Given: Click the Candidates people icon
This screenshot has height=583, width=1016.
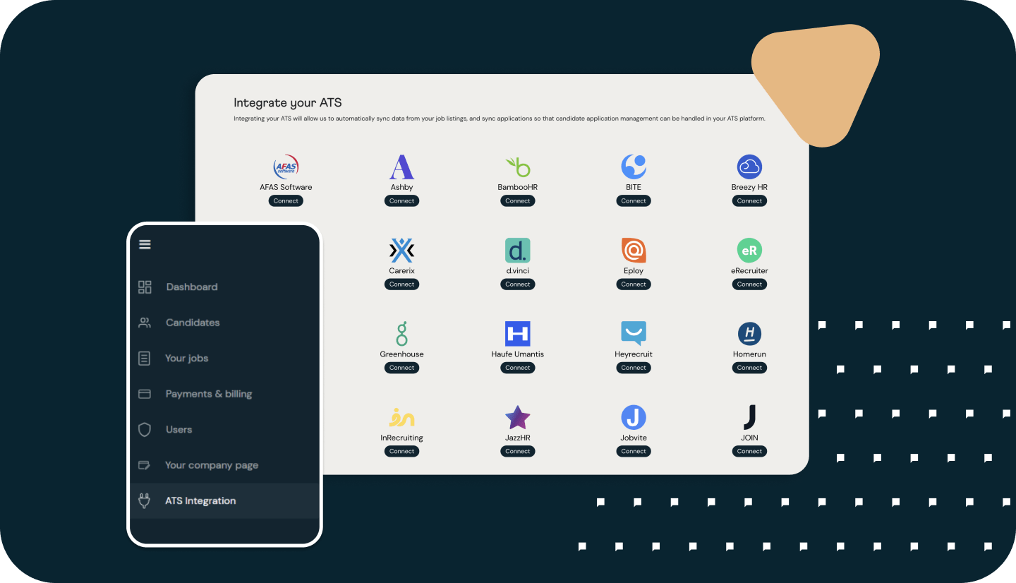Looking at the screenshot, I should tap(145, 323).
